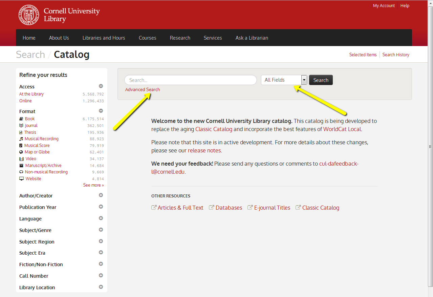
Task: Click the Non-musical Recording headphones icon
Action: [x=21, y=172]
